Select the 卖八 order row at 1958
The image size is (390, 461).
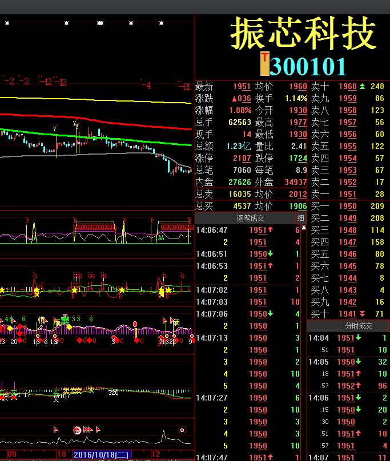click(x=348, y=111)
